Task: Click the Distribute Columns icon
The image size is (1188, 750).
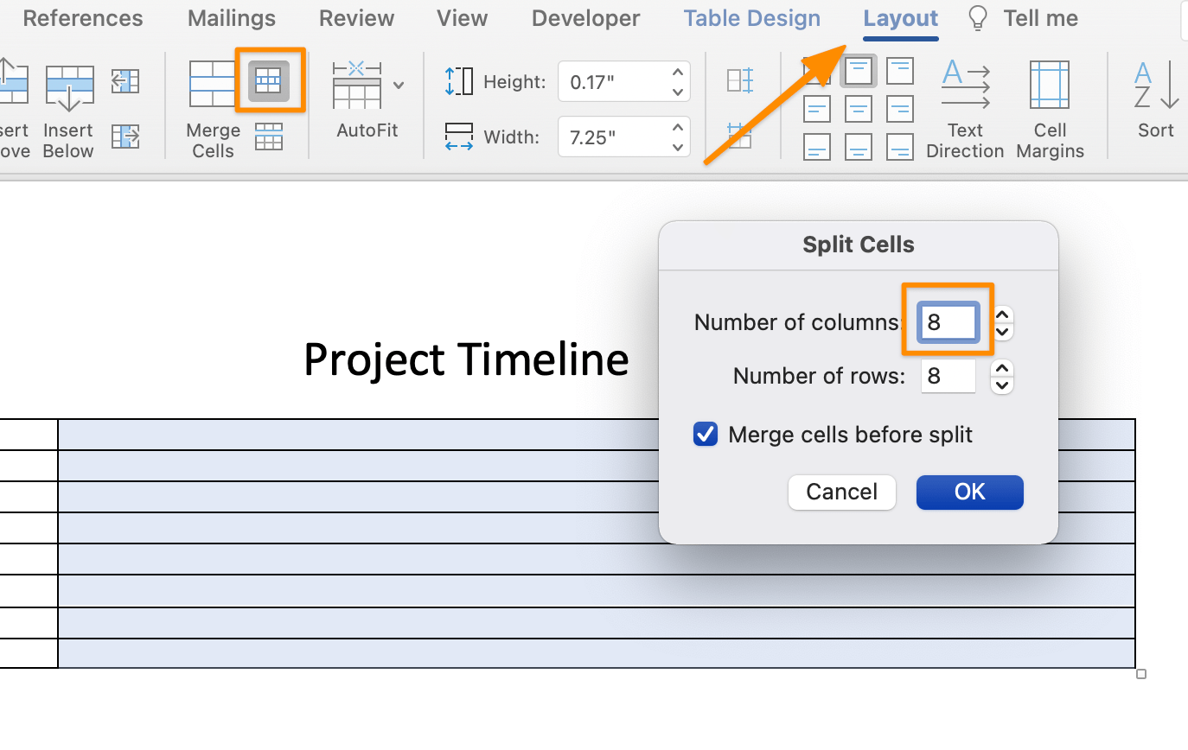Action: 740,136
